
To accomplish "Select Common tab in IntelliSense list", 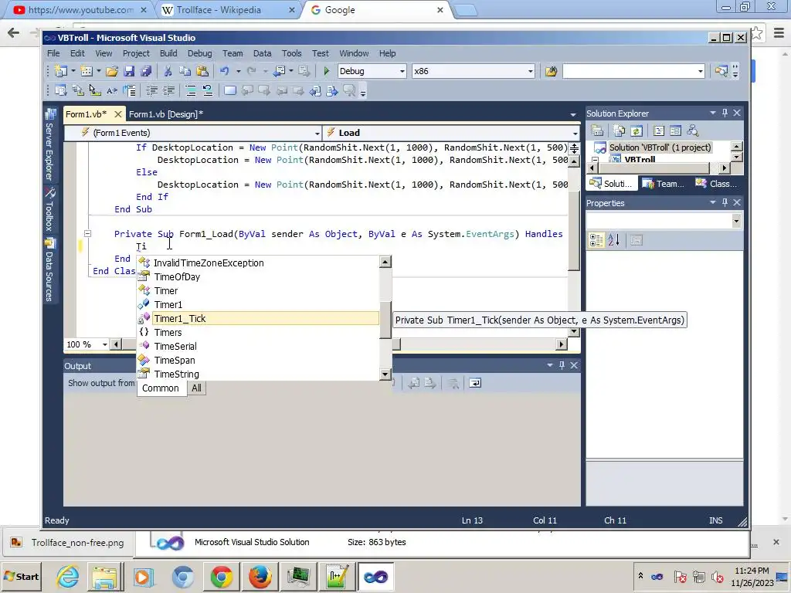I will 161,388.
